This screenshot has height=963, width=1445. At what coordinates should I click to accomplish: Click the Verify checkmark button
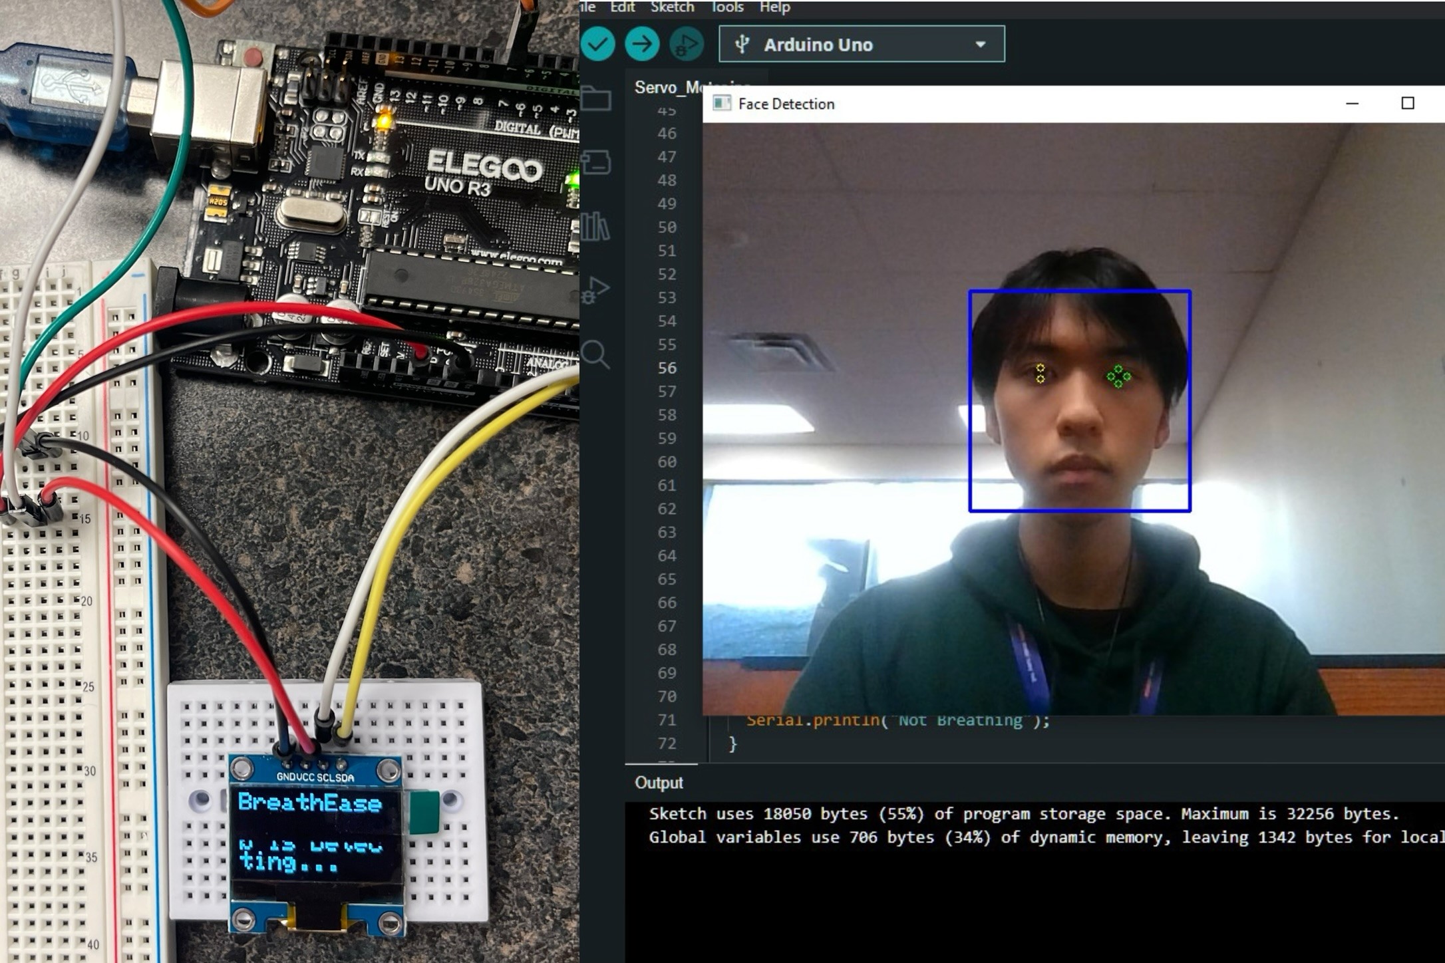point(597,45)
